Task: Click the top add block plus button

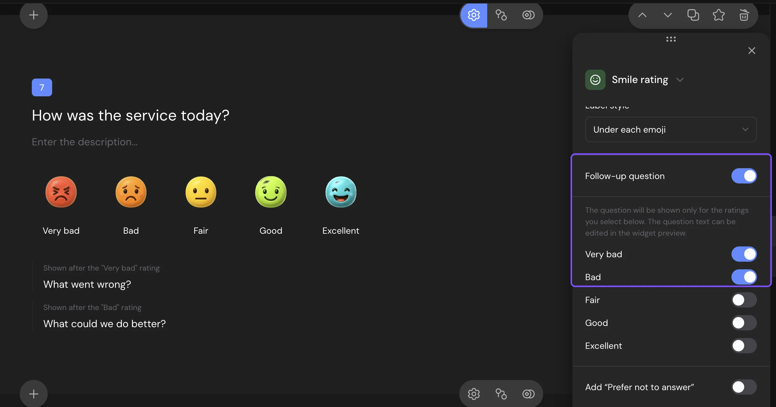Action: click(34, 15)
